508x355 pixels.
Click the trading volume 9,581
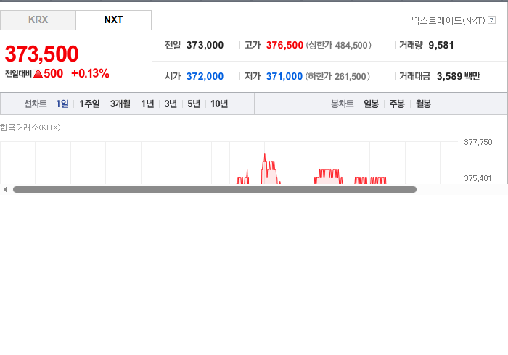[441, 45]
